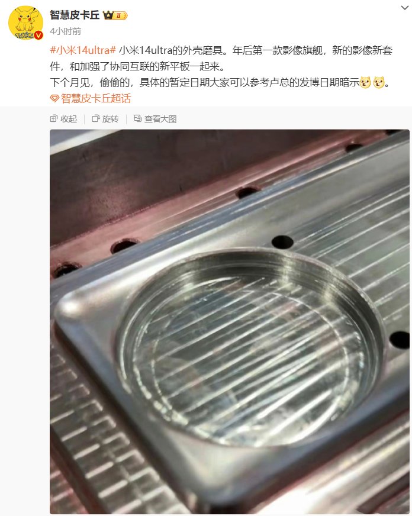Click the orange verified V badge
412x516 pixels.
point(38,36)
